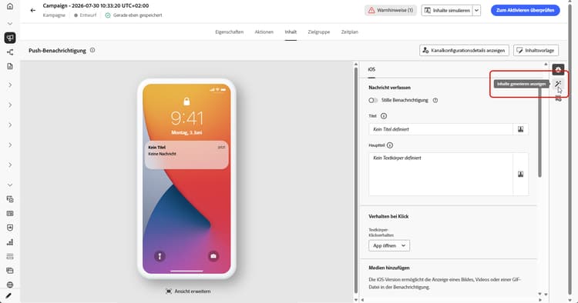Click the pencil icon at the sidebar bottom
The image size is (578, 303).
point(8,295)
